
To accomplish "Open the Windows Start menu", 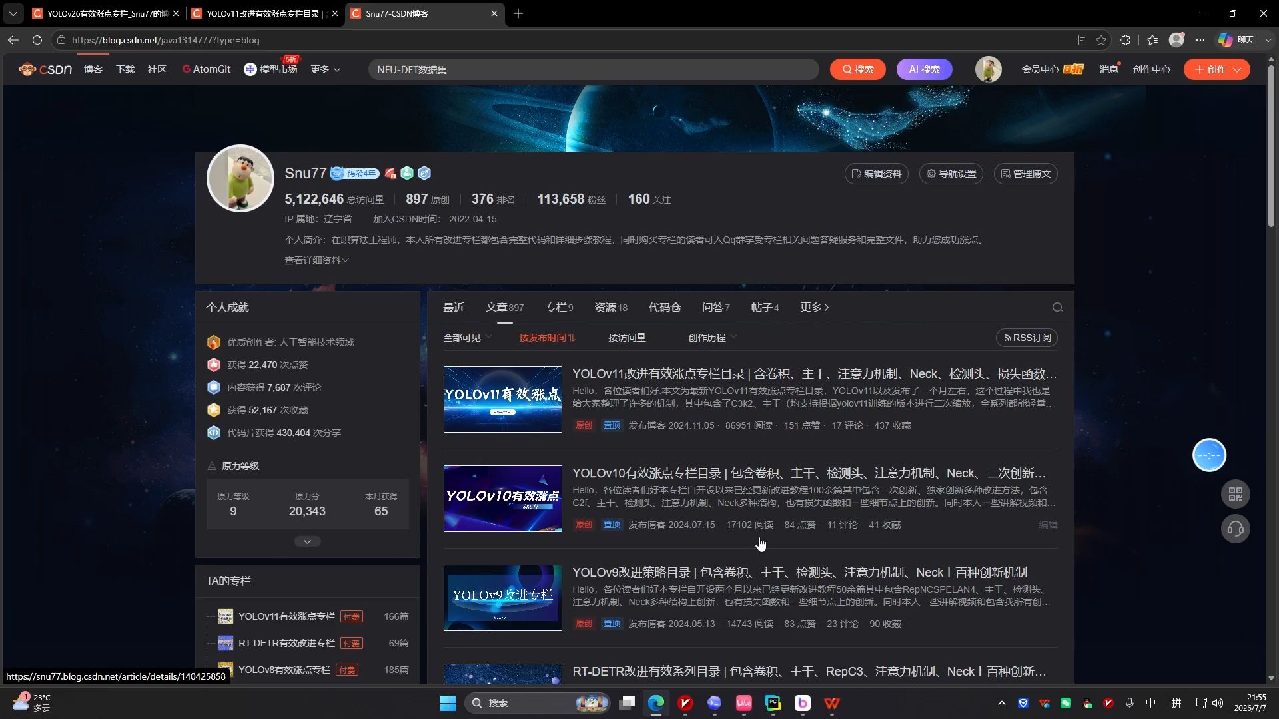I will coord(448,703).
